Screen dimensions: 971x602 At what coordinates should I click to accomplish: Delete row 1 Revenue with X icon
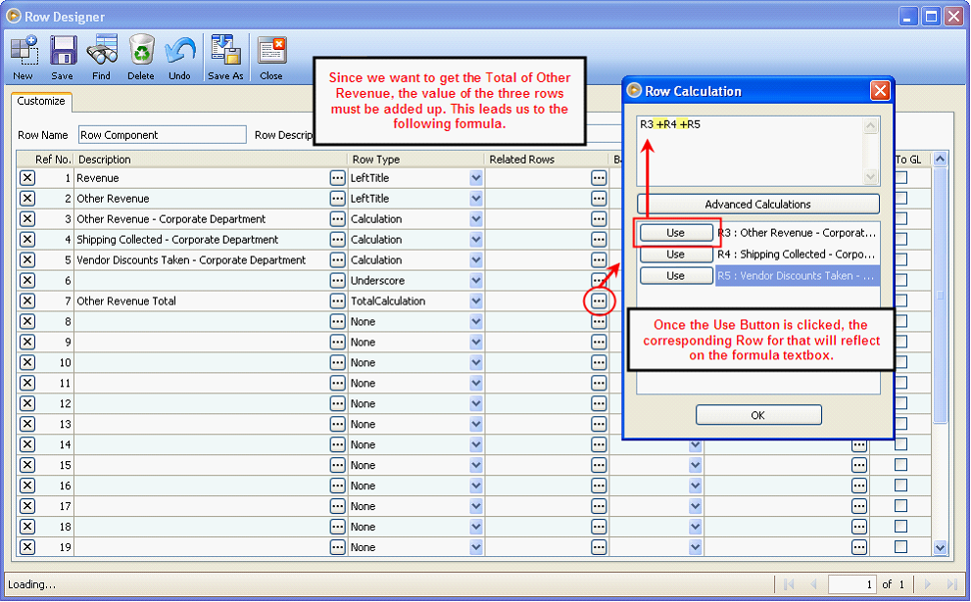point(27,178)
